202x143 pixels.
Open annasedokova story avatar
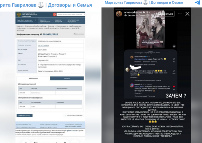click(119, 14)
